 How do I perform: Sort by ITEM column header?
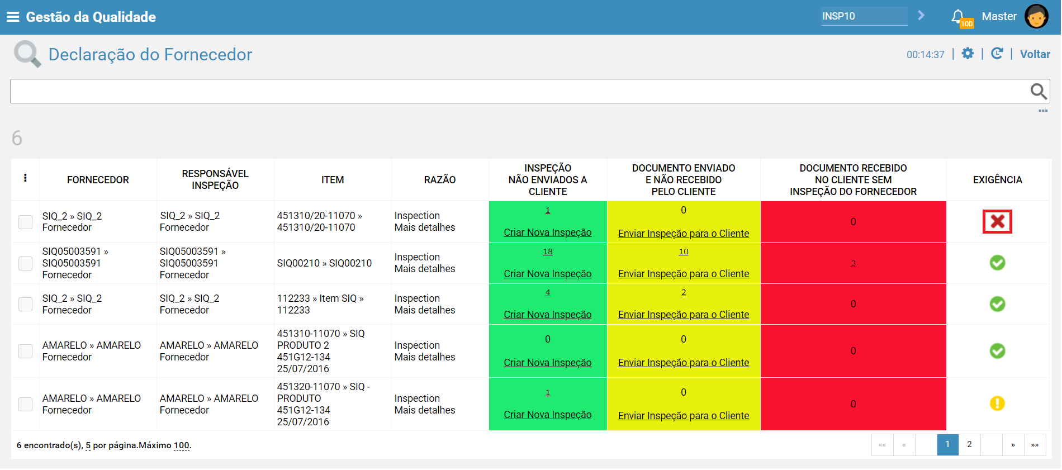[333, 180]
